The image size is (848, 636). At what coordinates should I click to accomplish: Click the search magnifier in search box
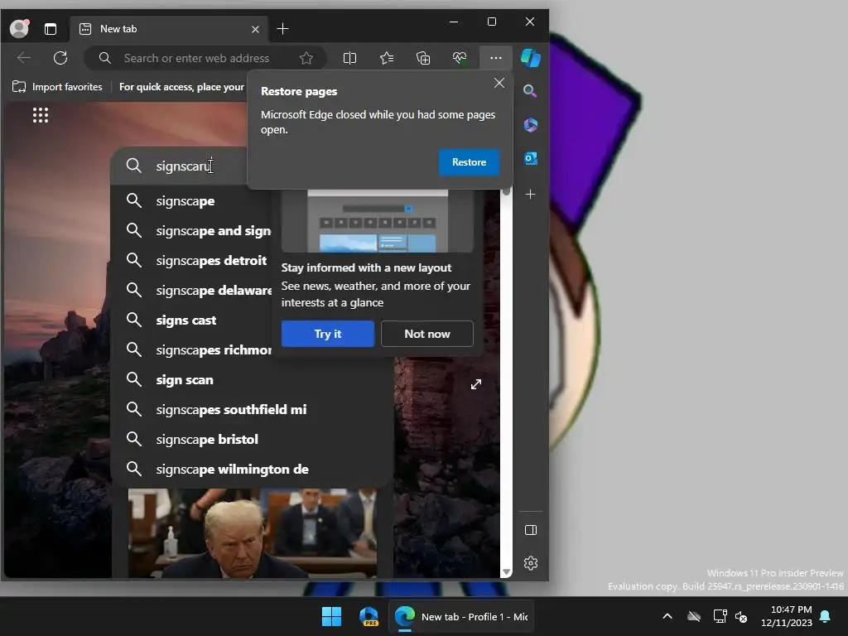pos(133,166)
